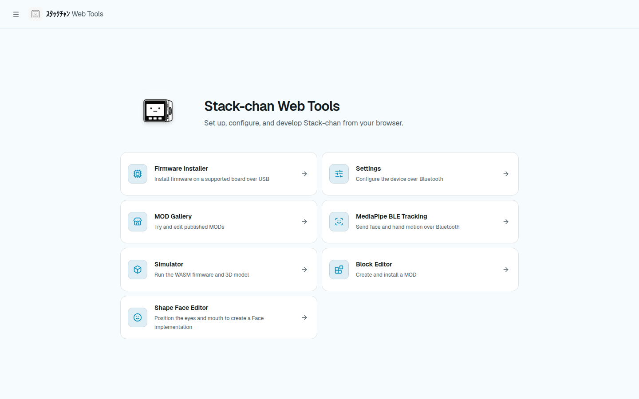Click the Block Editor blocks icon

click(339, 270)
